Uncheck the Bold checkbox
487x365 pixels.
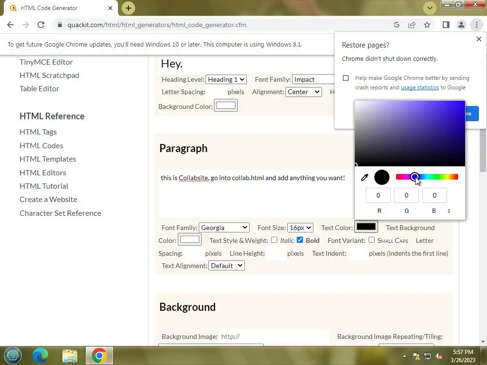point(300,240)
